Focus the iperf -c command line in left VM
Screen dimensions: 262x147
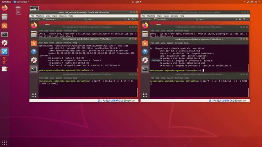point(88,82)
